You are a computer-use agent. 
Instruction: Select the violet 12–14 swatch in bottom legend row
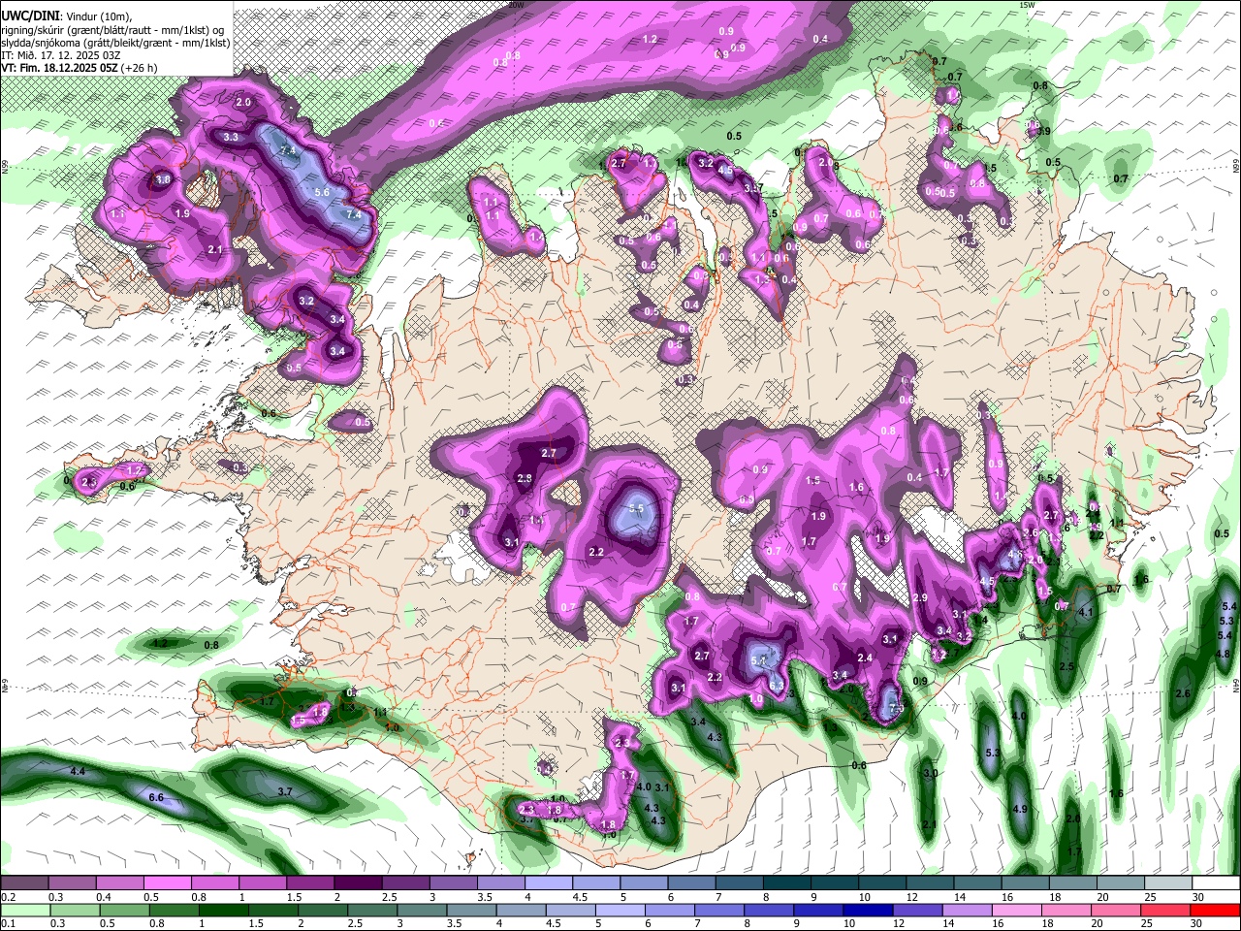click(916, 910)
